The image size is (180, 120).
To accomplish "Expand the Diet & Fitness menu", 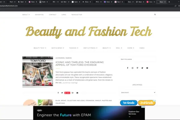I will tap(91, 48).
